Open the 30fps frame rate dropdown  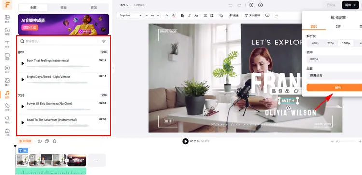pyautogui.click(x=334, y=59)
